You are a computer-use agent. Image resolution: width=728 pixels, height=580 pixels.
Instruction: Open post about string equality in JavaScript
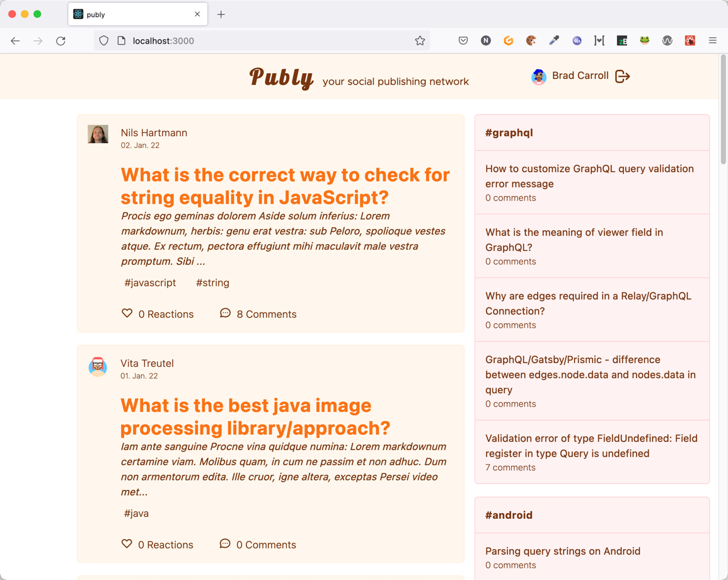tap(285, 186)
